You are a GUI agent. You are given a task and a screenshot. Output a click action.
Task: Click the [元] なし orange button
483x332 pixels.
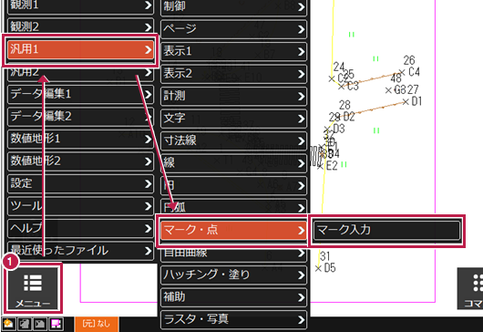point(97,324)
